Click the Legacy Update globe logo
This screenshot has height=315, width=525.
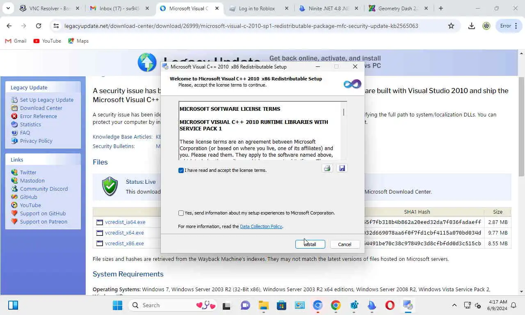(147, 62)
